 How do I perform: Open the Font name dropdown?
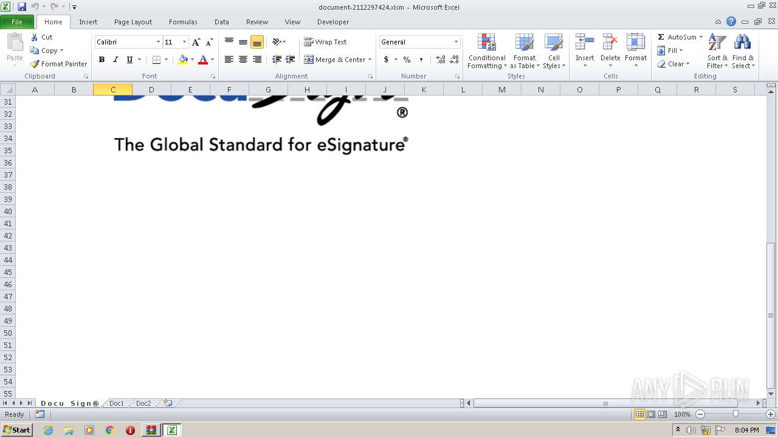[158, 42]
